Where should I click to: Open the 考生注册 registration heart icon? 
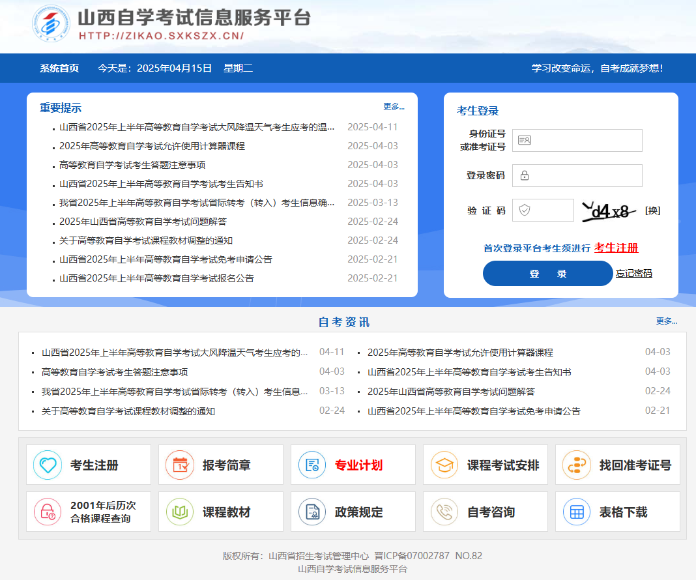pyautogui.click(x=47, y=464)
